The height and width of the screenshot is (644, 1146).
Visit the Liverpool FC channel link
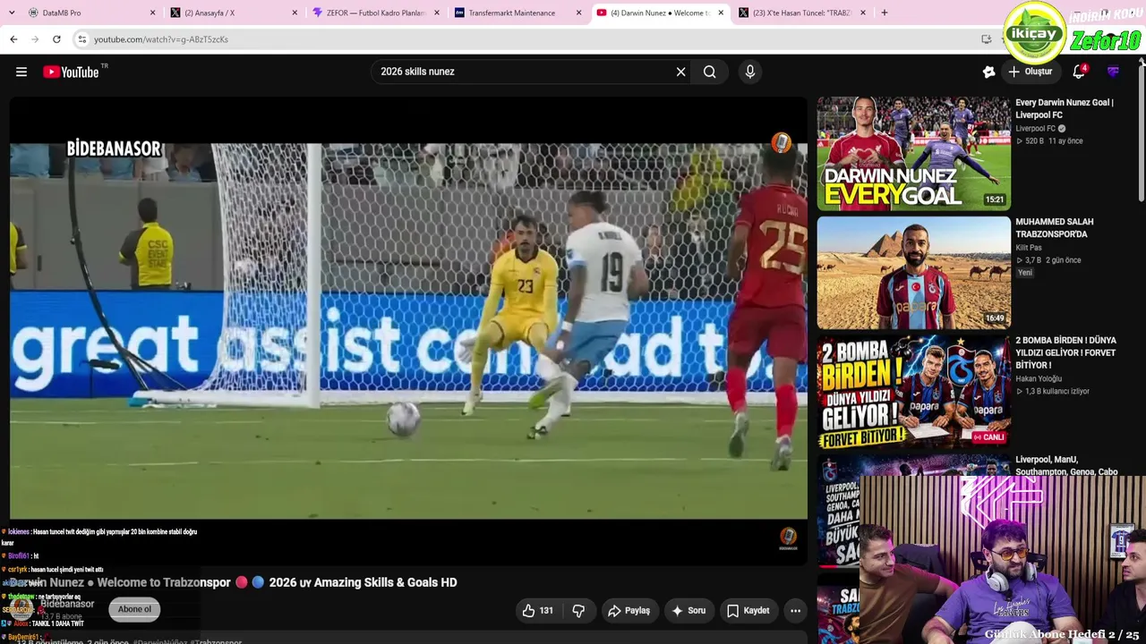coord(1036,129)
